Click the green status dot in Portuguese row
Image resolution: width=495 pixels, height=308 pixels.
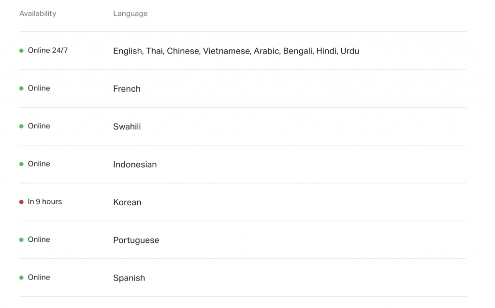(21, 240)
